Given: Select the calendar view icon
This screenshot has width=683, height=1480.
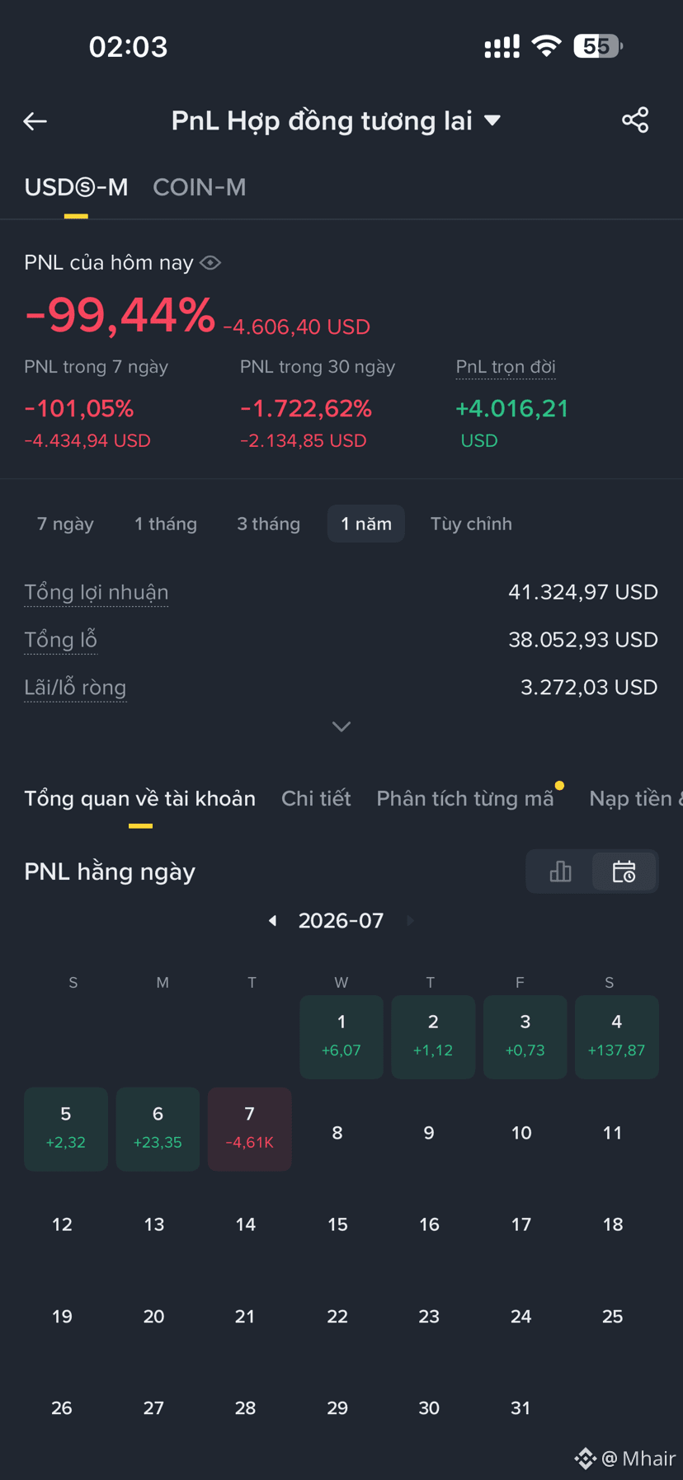Looking at the screenshot, I should click(624, 872).
